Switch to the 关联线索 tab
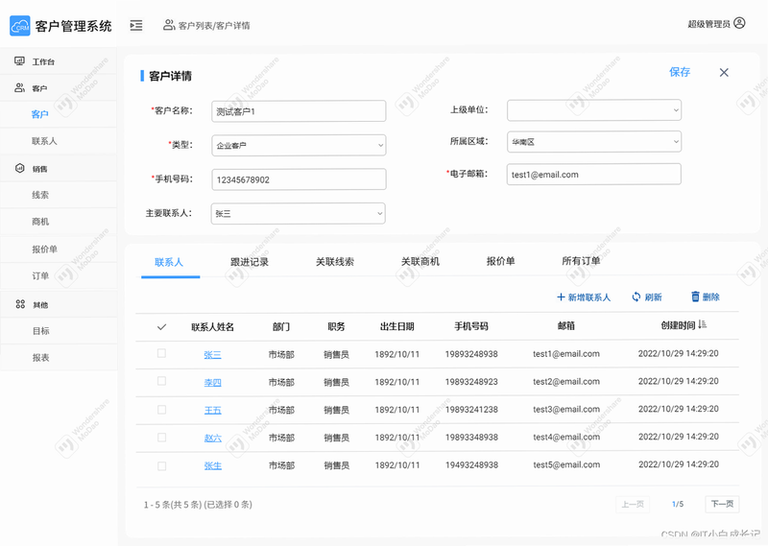This screenshot has height=546, width=768. point(335,262)
